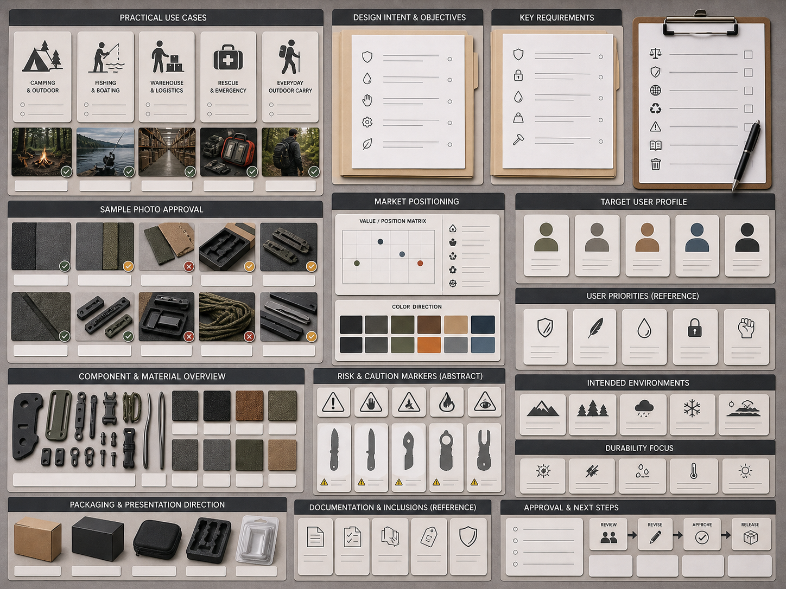Screen dimensions: 786x589
Task: Check the box in the scales row on clipboard
Action: click(x=748, y=55)
